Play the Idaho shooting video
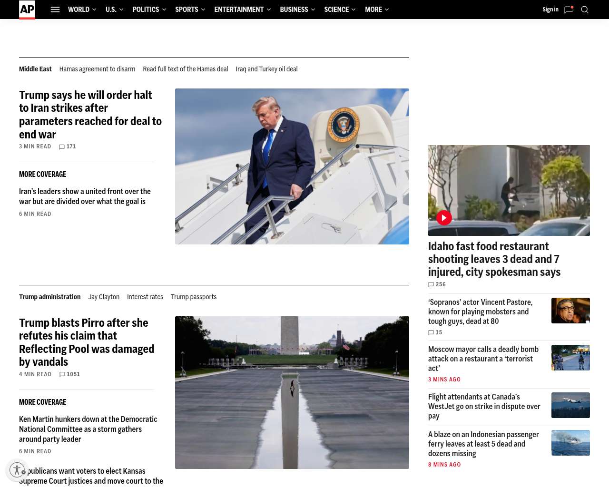This screenshot has width=609, height=487. pyautogui.click(x=444, y=218)
